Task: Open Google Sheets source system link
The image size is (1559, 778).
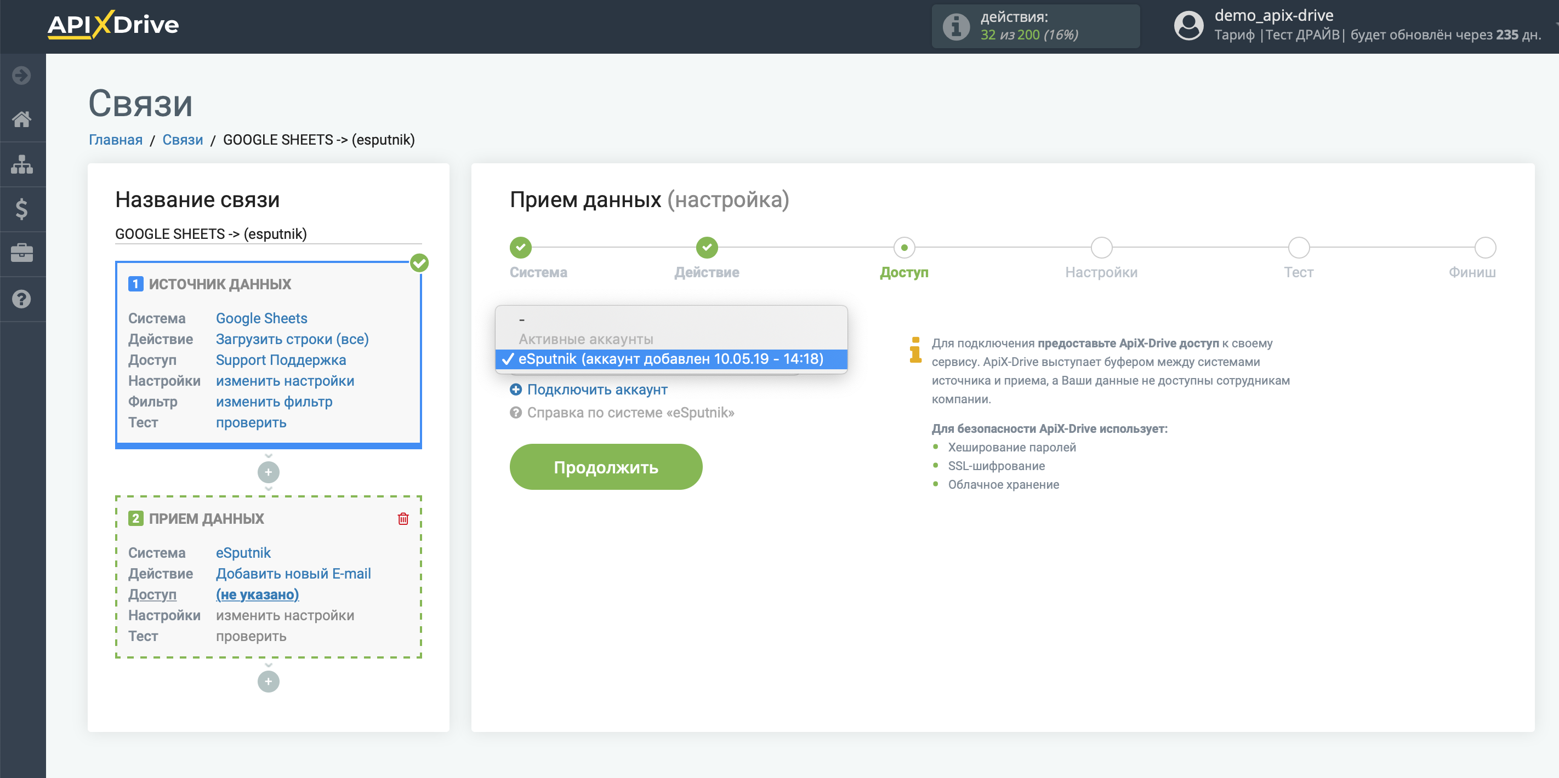Action: (x=261, y=318)
